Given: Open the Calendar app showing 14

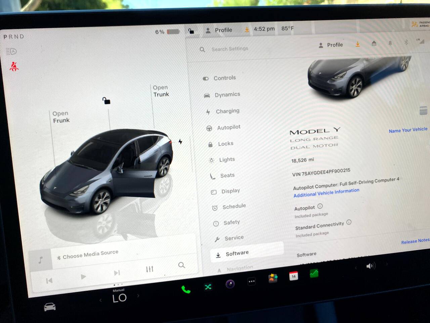Looking at the screenshot, I should click(293, 276).
